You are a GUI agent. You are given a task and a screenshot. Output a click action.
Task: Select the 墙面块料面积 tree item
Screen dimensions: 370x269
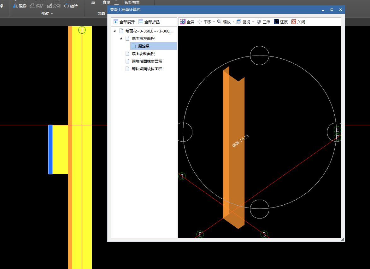coord(143,54)
